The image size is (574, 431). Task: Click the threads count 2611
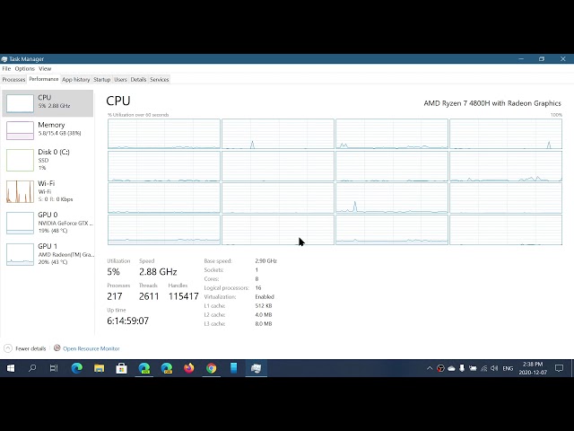[x=149, y=296]
